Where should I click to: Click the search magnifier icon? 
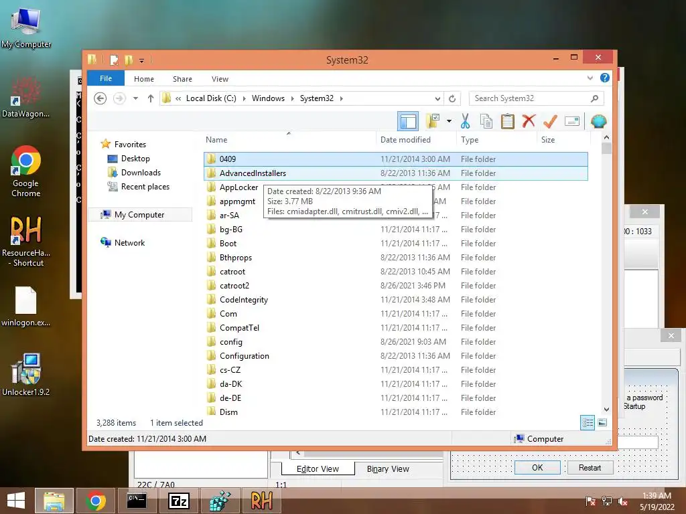(594, 98)
